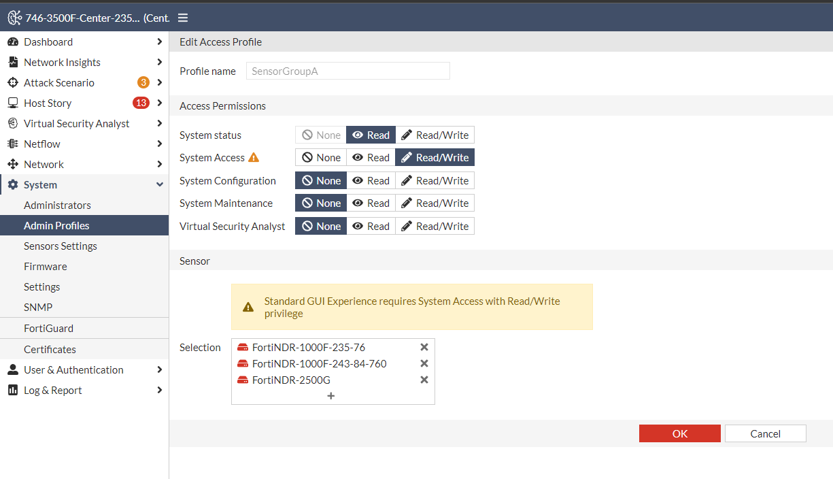Expand the Network Insights chevron
The width and height of the screenshot is (833, 479).
point(160,62)
